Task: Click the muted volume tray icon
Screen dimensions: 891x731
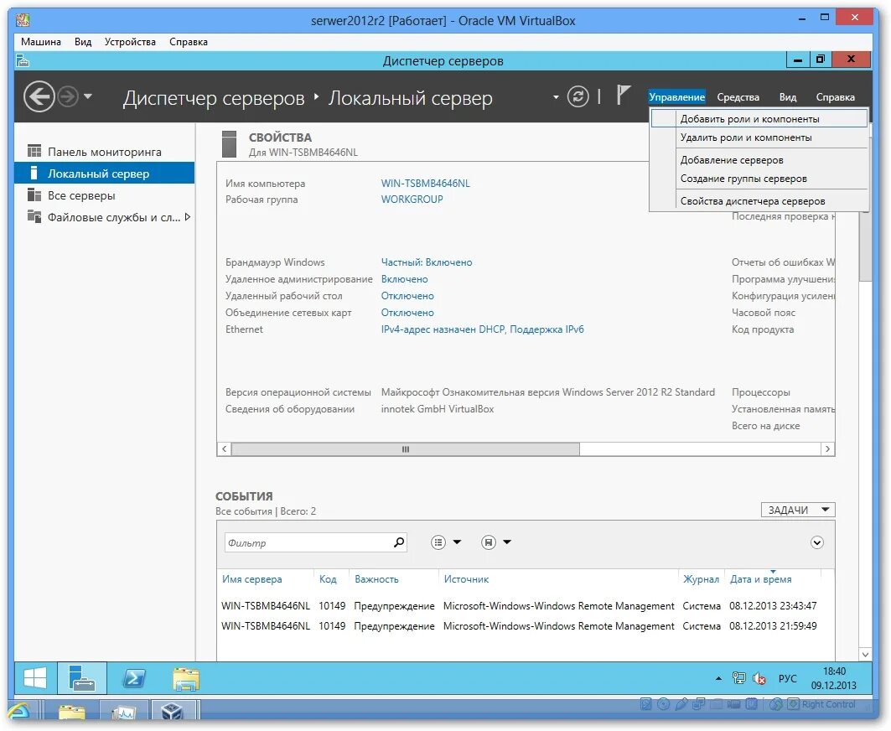Action: coord(759,678)
